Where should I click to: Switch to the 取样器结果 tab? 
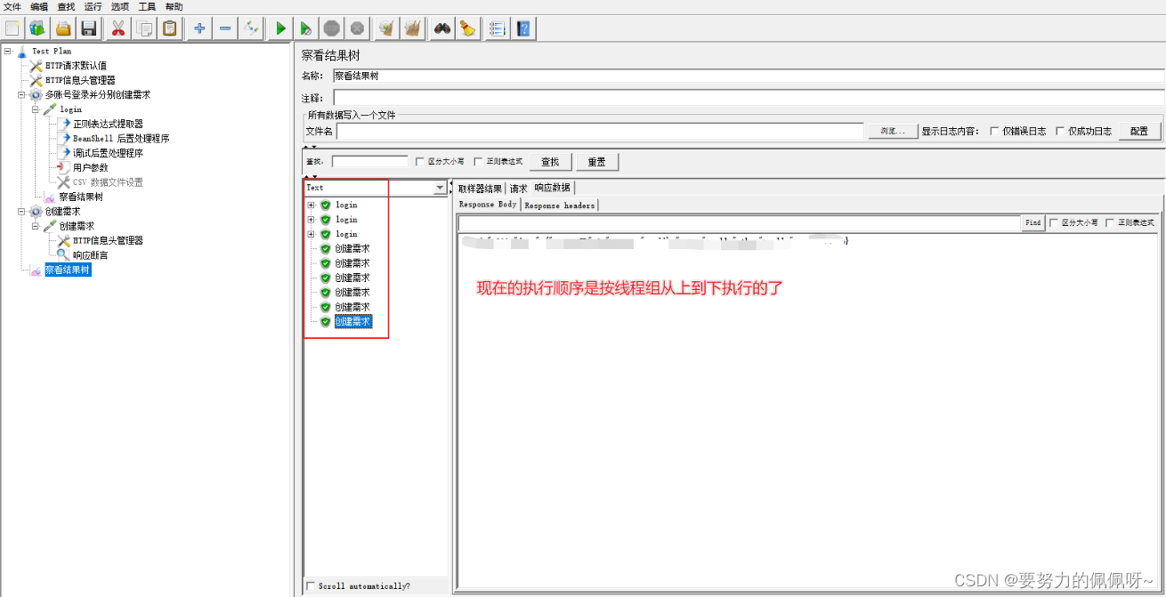click(481, 189)
